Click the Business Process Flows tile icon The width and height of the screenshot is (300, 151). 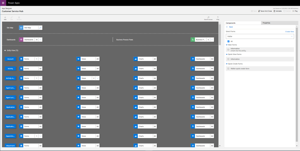click(193, 39)
